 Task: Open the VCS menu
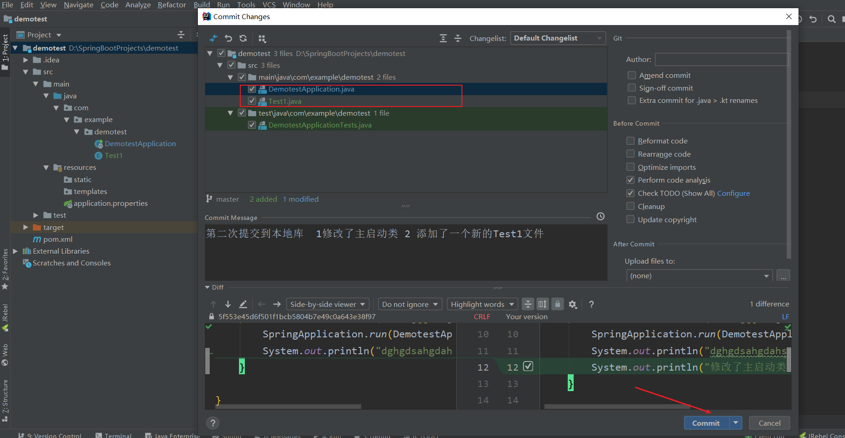coord(269,5)
